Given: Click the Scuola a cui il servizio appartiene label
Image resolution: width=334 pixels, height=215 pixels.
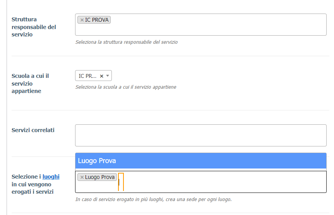Looking at the screenshot, I should tap(30, 83).
